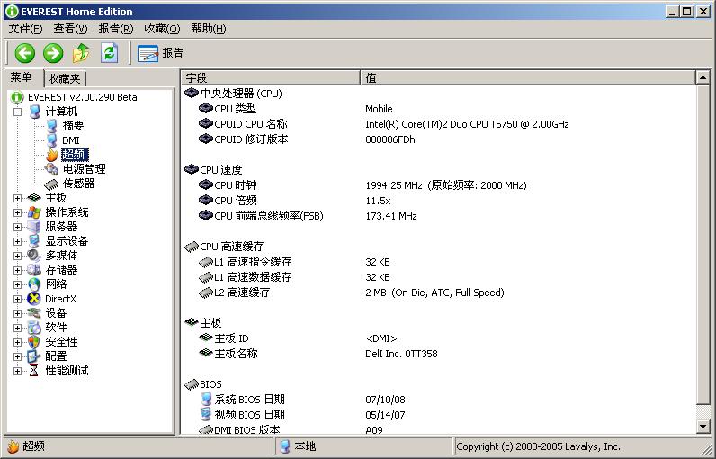Click the 网络 globe icon
Screen dimensions: 716x459
(34, 284)
